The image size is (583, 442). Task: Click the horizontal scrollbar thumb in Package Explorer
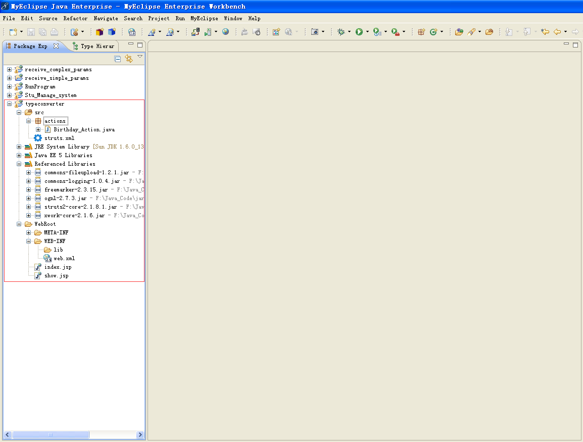pos(50,434)
